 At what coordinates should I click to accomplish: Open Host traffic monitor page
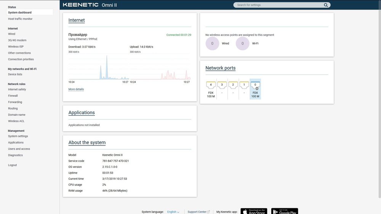click(20, 19)
